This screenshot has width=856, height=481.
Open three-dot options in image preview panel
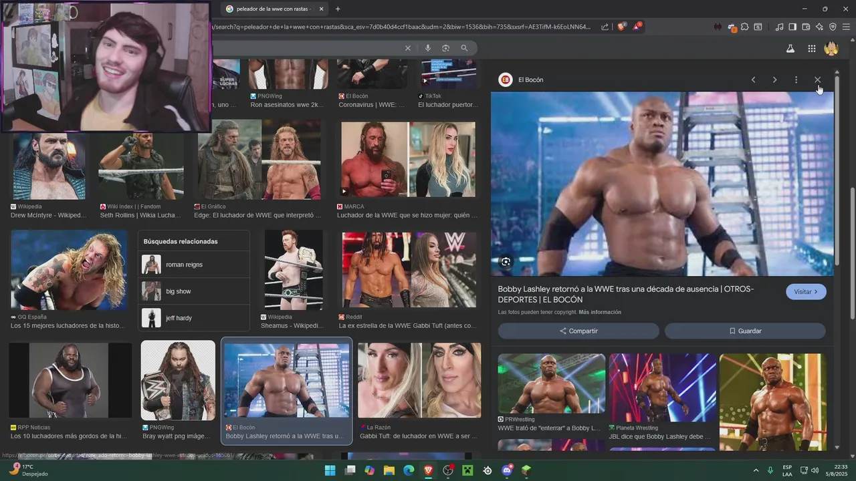pos(796,79)
